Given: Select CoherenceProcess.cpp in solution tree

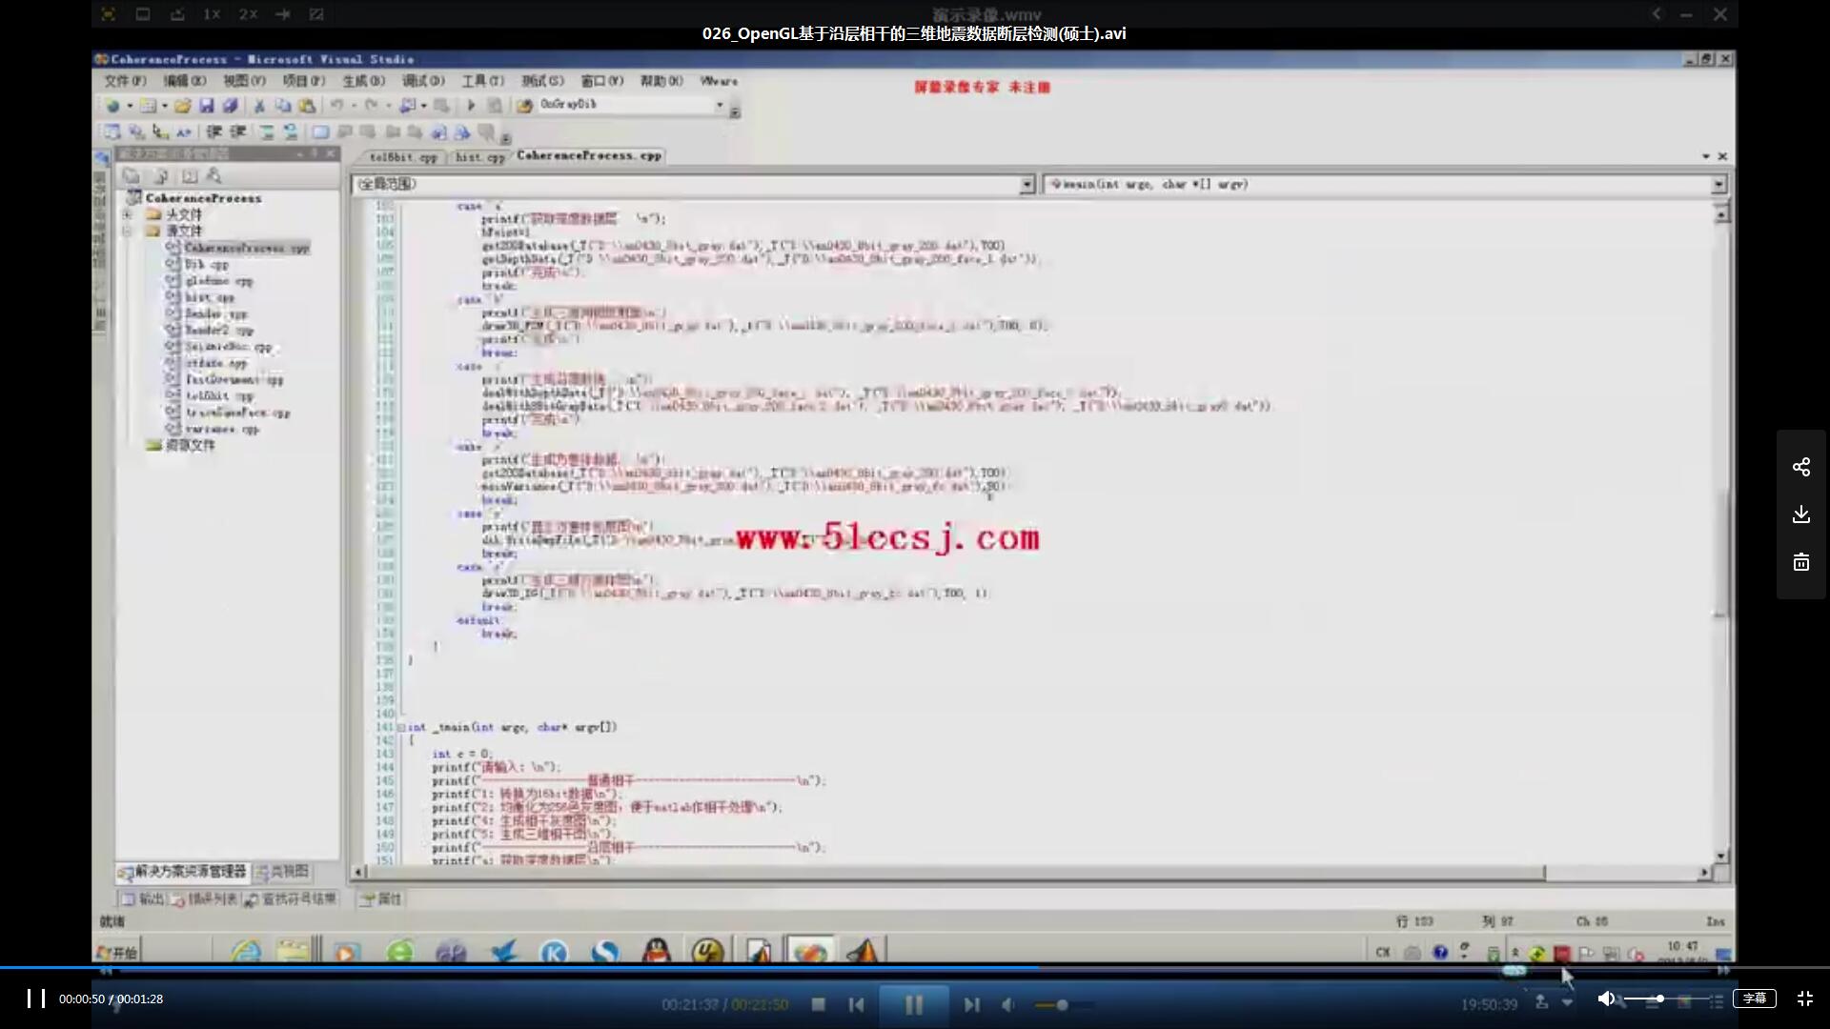Looking at the screenshot, I should pyautogui.click(x=246, y=248).
